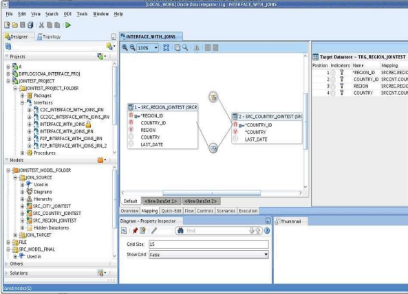Expand the SRC_CITY_JOINTEST datastore
The height and width of the screenshot is (294, 408).
(23, 206)
